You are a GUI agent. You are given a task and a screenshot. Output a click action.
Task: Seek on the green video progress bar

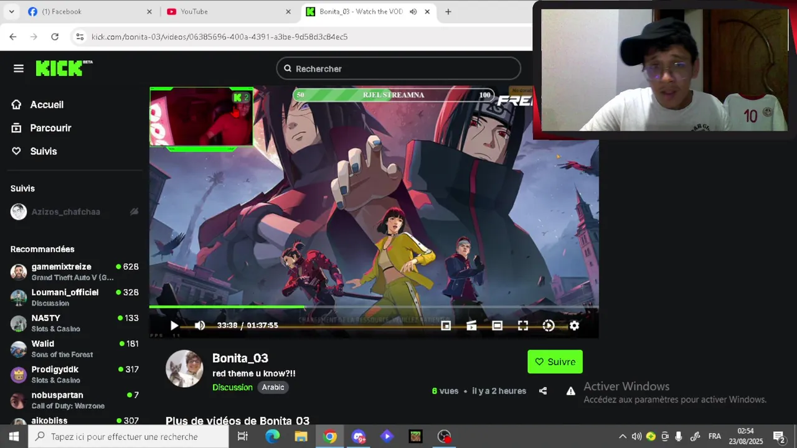coord(374,307)
